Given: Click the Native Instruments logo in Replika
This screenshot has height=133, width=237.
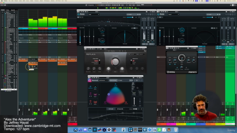Looking at the screenshot, I should tap(145, 51).
